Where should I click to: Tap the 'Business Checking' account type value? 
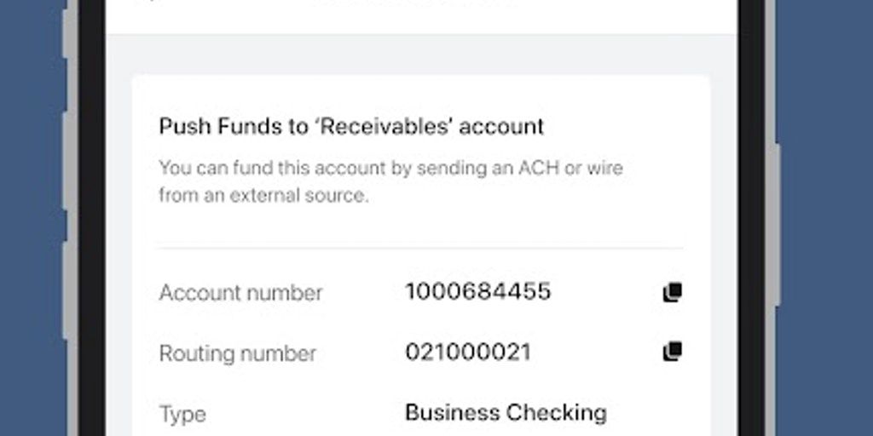[506, 413]
